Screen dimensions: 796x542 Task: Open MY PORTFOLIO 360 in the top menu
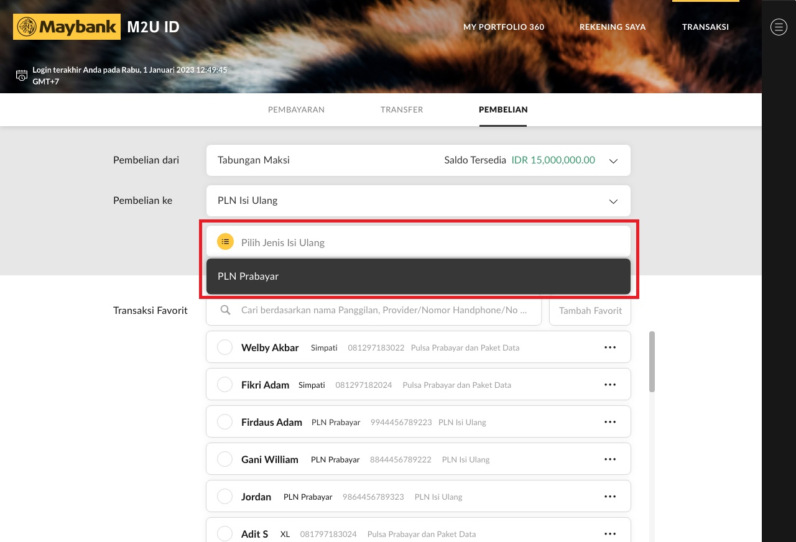click(x=504, y=27)
